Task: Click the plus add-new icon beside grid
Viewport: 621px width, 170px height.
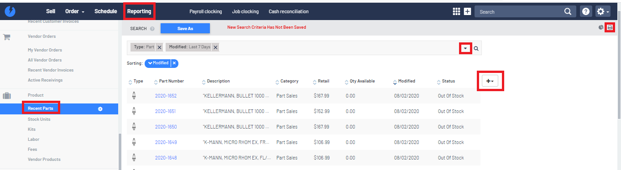Action: pyautogui.click(x=467, y=12)
